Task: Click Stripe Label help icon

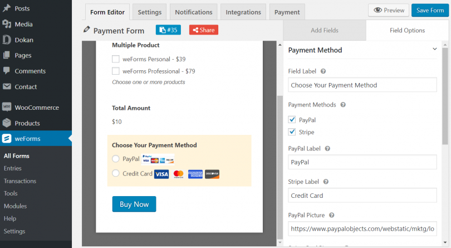Action: pos(326,182)
